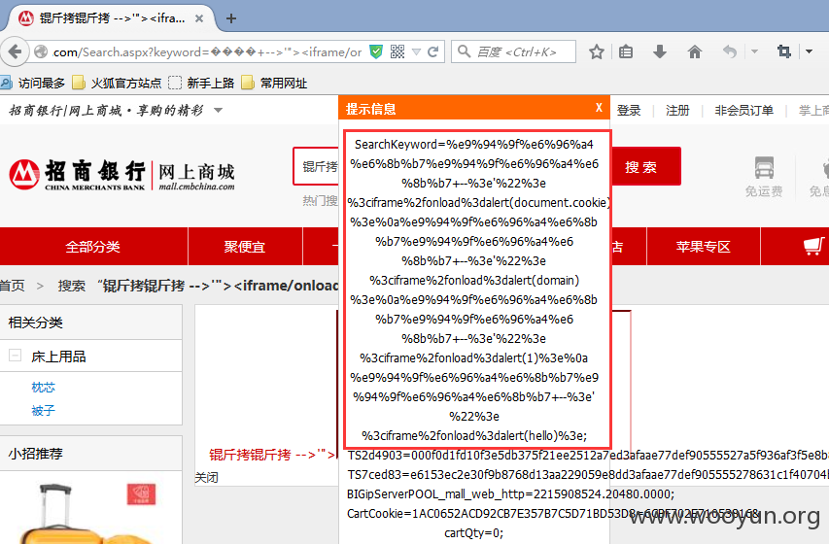Click the address bar URL field
This screenshot has width=829, height=544.
pos(207,51)
